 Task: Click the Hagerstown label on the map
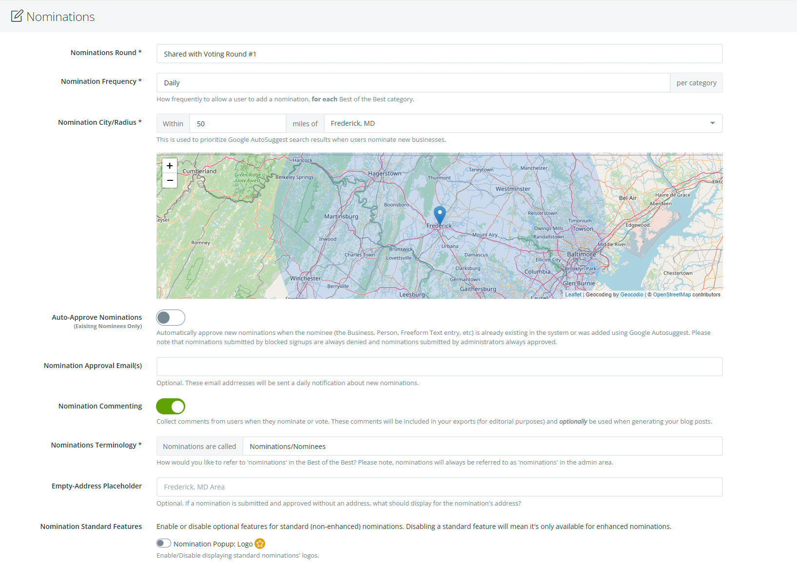point(385,174)
